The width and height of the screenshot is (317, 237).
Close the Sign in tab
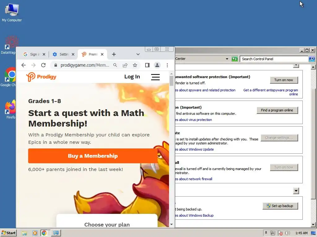pos(44,54)
